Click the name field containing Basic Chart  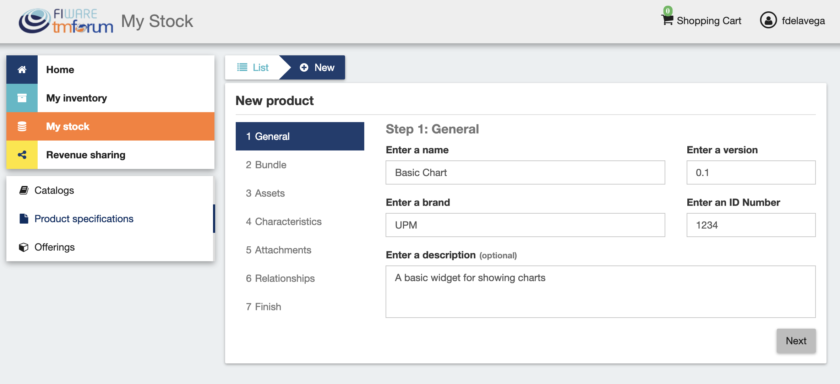click(x=525, y=172)
